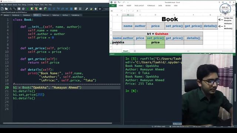237x133 pixels.
Task: Open the File menu in Spyder
Action: click(2, 5)
